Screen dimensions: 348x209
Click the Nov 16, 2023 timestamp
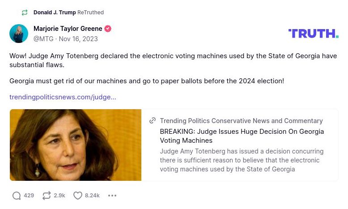coord(78,39)
